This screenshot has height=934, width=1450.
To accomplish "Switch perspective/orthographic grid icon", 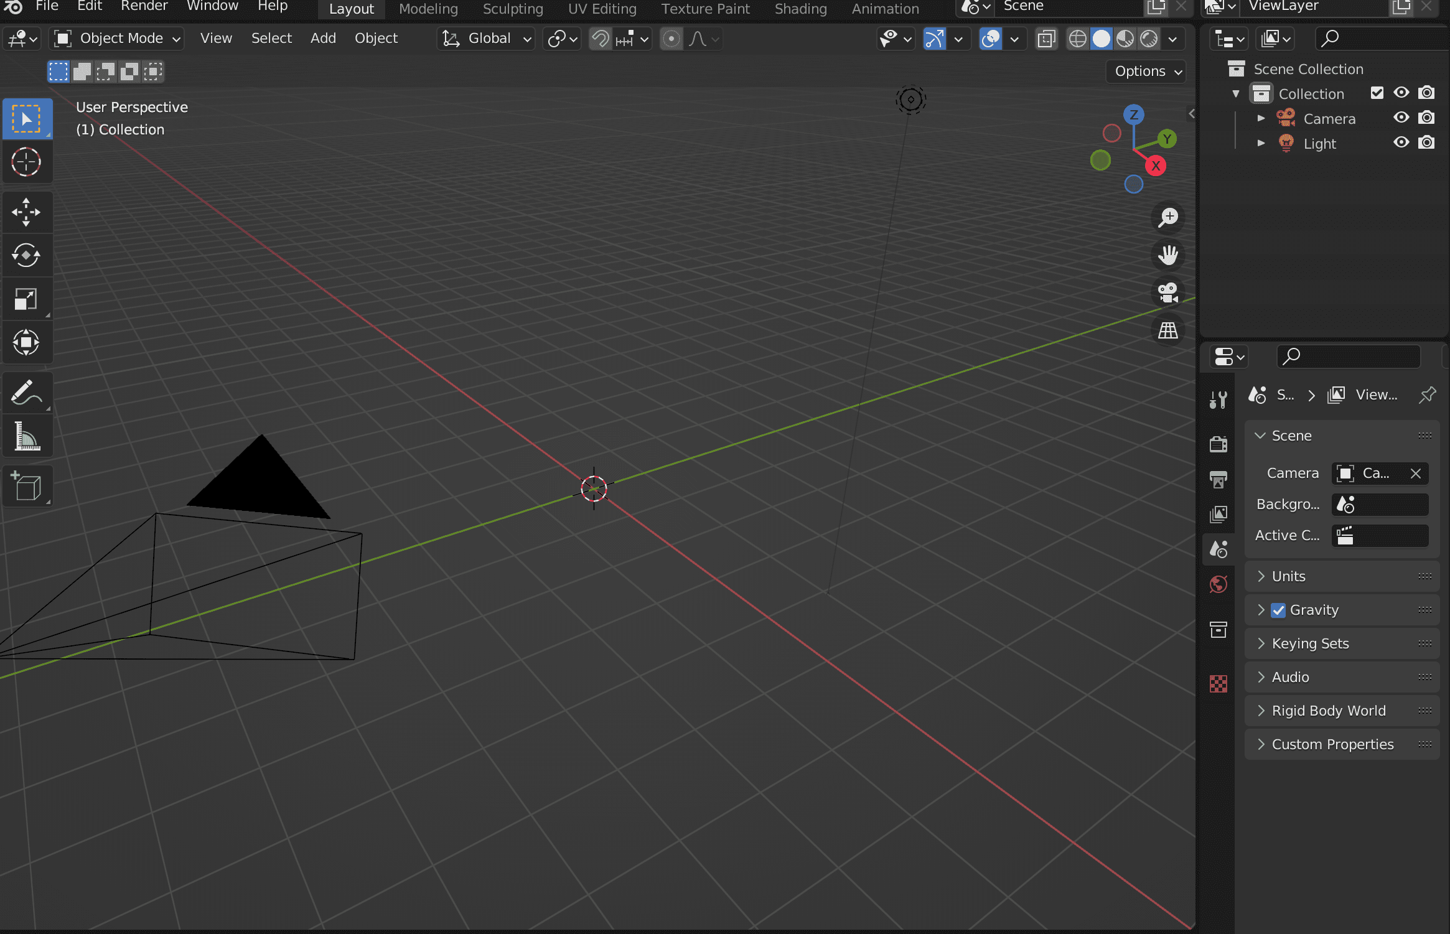I will (1168, 330).
